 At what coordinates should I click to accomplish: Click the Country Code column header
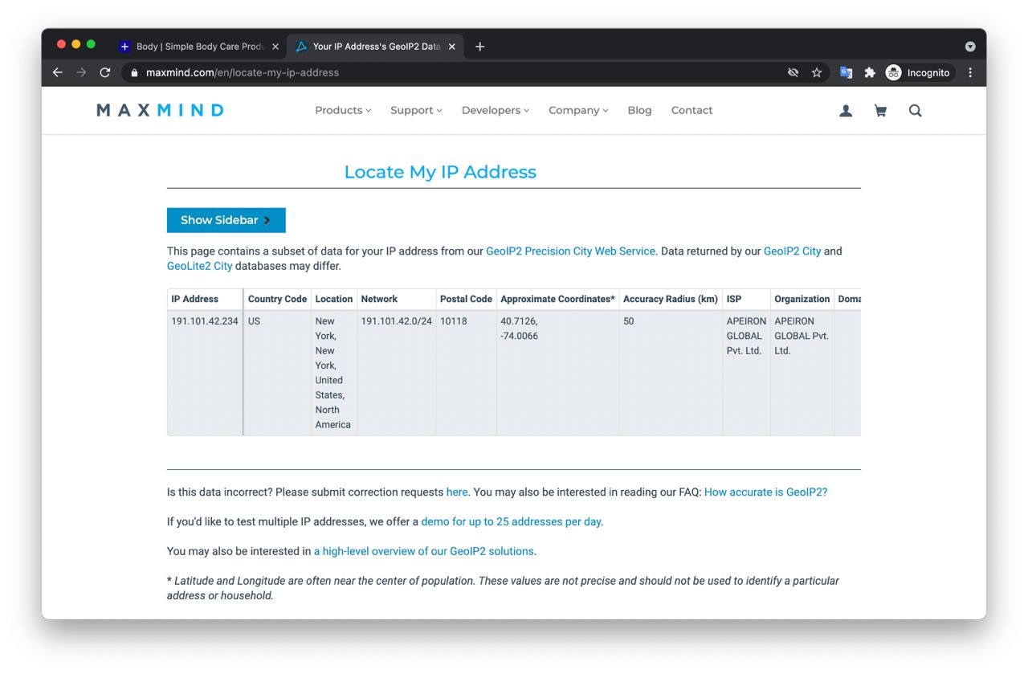click(277, 299)
